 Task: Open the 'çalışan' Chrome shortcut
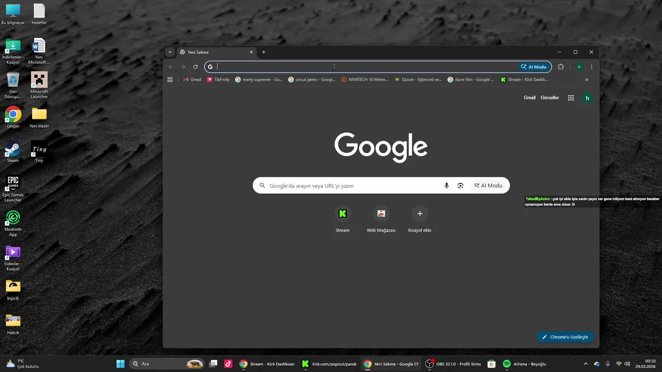point(13,118)
